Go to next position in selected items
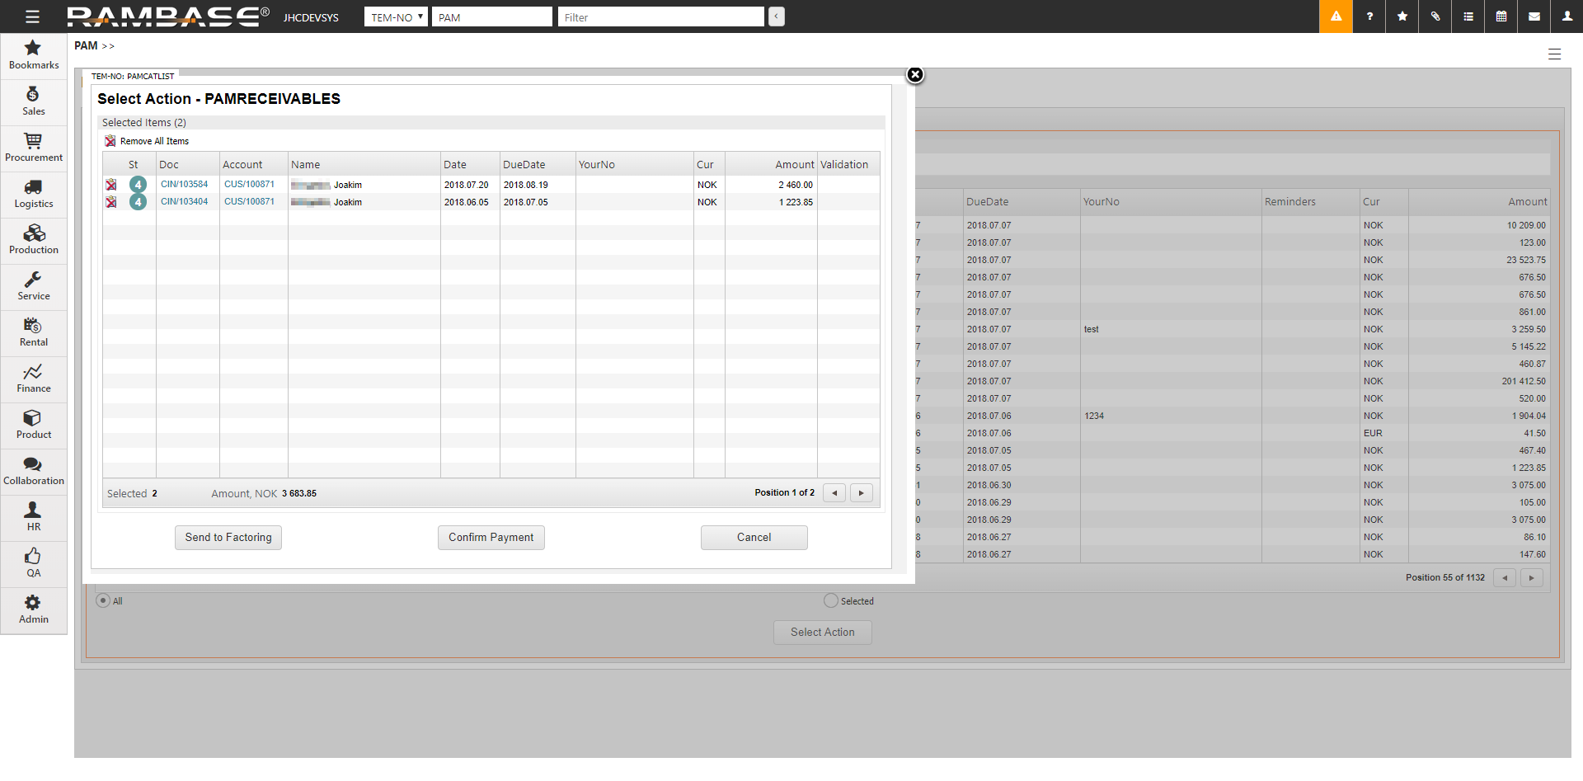This screenshot has height=781, width=1583. click(x=861, y=493)
